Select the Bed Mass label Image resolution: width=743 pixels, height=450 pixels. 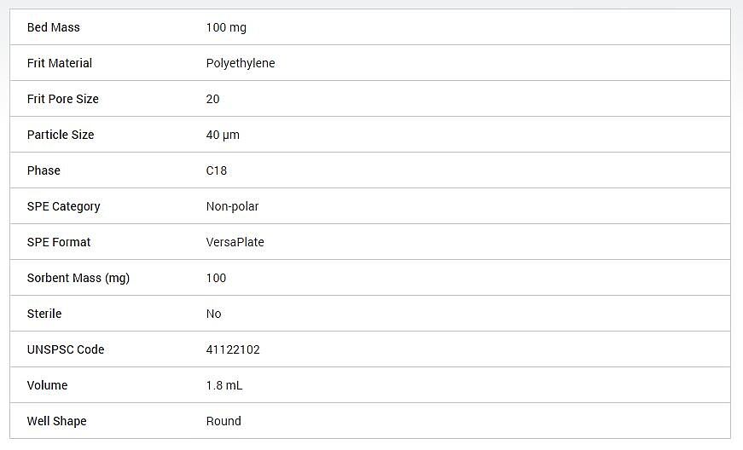[x=53, y=27]
